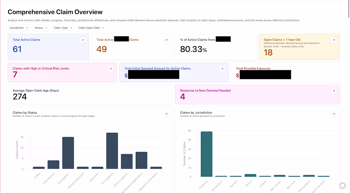This screenshot has width=350, height=193.
Task: Expand Claims by Jurisdiction chart arrow icon
Action: (x=334, y=114)
